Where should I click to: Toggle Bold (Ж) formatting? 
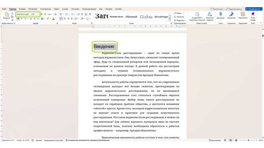click(18, 19)
